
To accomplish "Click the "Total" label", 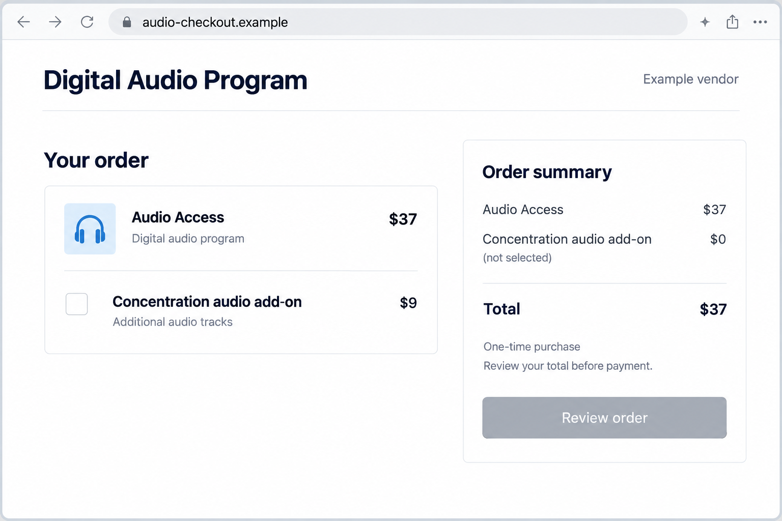I will 501,309.
